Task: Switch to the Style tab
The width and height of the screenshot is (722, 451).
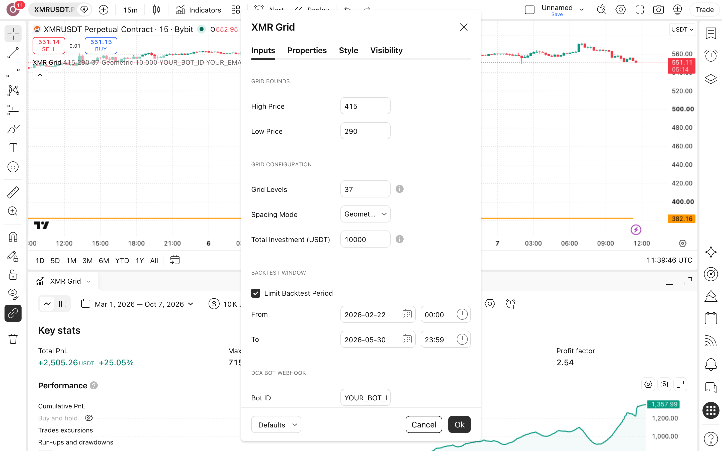Action: point(348,50)
